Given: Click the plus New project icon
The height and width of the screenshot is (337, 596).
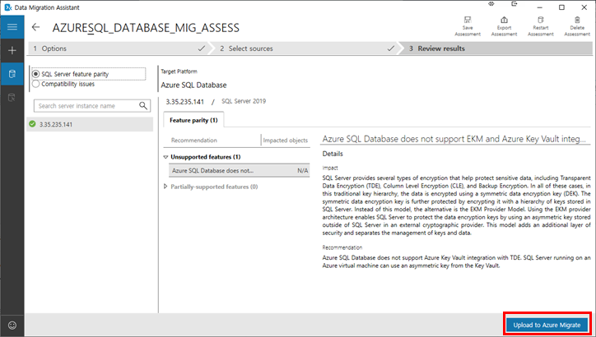Looking at the screenshot, I should 12,50.
